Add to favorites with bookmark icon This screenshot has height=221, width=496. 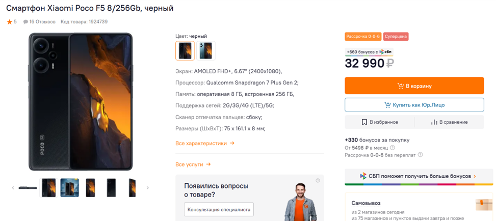click(380, 122)
